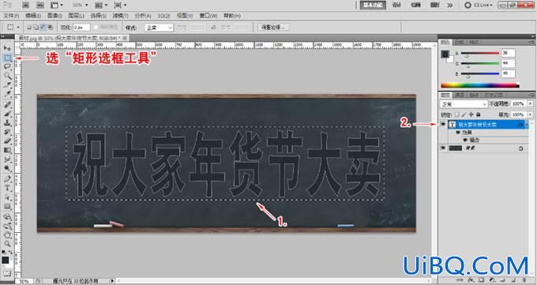Screen dimensions: 537x285
Task: Select the 3D Rotate tool
Action: coord(7,217)
